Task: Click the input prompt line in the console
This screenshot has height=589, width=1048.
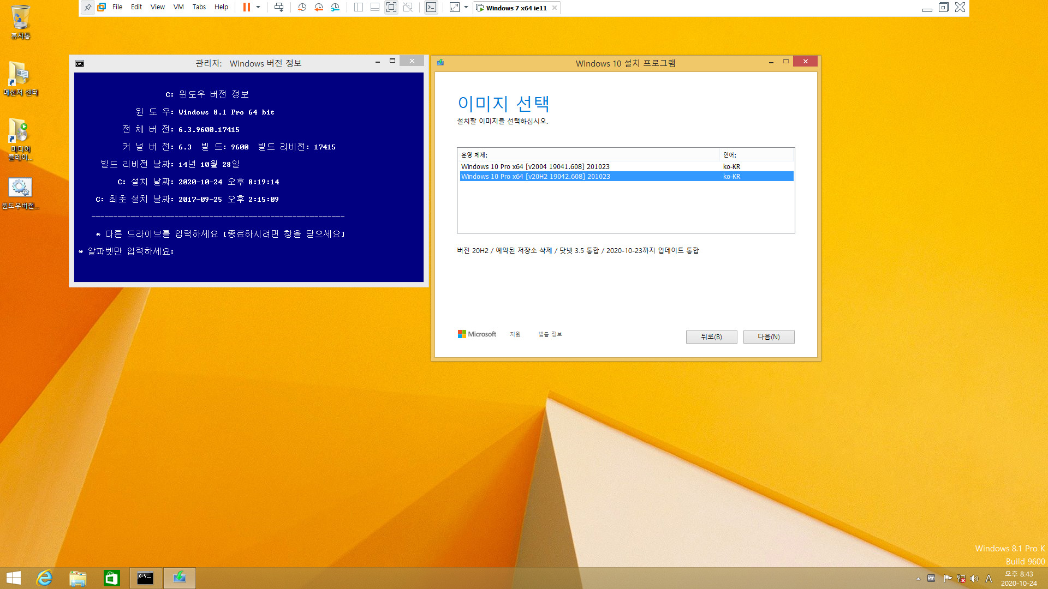Action: (x=127, y=251)
